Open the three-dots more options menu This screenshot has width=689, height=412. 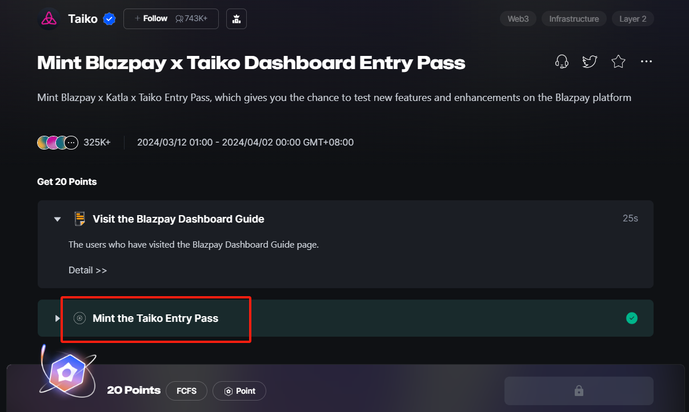[646, 62]
